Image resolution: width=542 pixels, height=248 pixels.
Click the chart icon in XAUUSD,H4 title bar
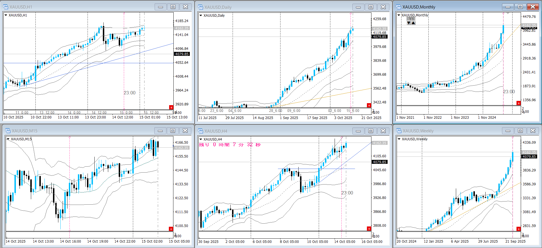(x=201, y=131)
